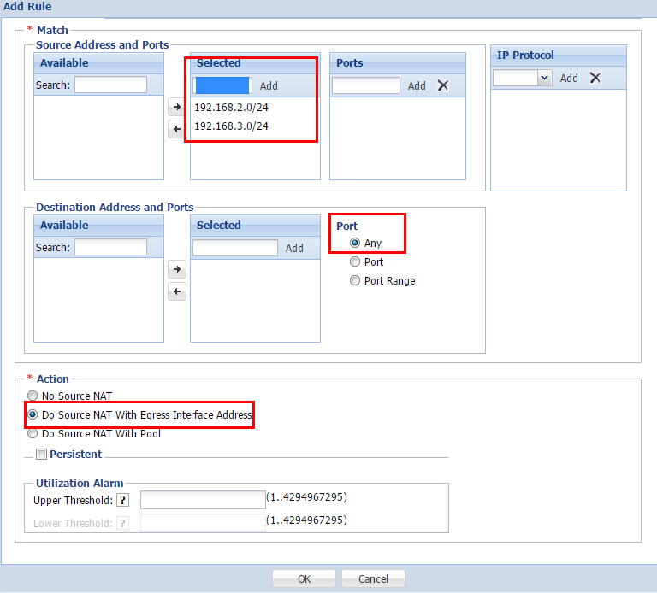657x593 pixels.
Task: Click Add in the Ports panel
Action: [x=417, y=85]
